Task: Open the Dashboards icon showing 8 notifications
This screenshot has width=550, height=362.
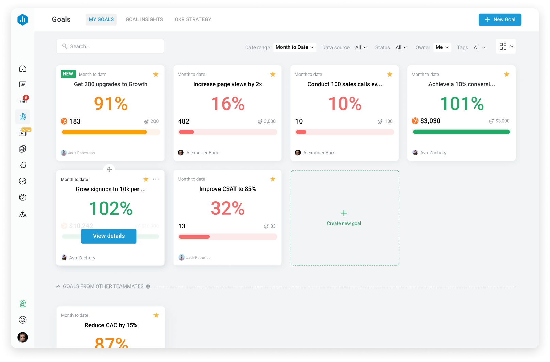Action: pyautogui.click(x=22, y=100)
